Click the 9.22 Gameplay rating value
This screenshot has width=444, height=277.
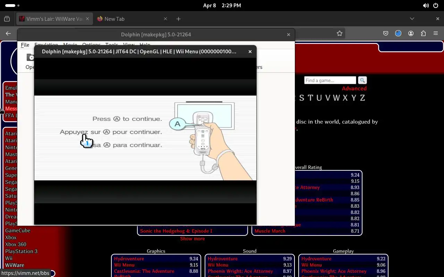(x=381, y=259)
